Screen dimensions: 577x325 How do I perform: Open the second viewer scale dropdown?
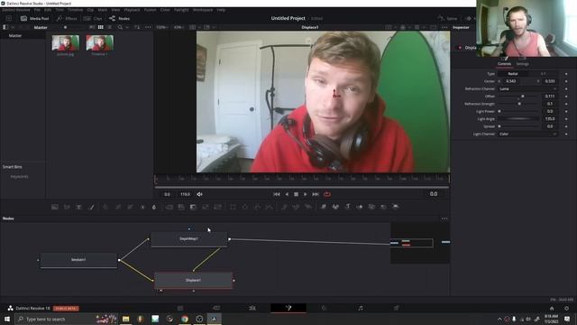[179, 27]
